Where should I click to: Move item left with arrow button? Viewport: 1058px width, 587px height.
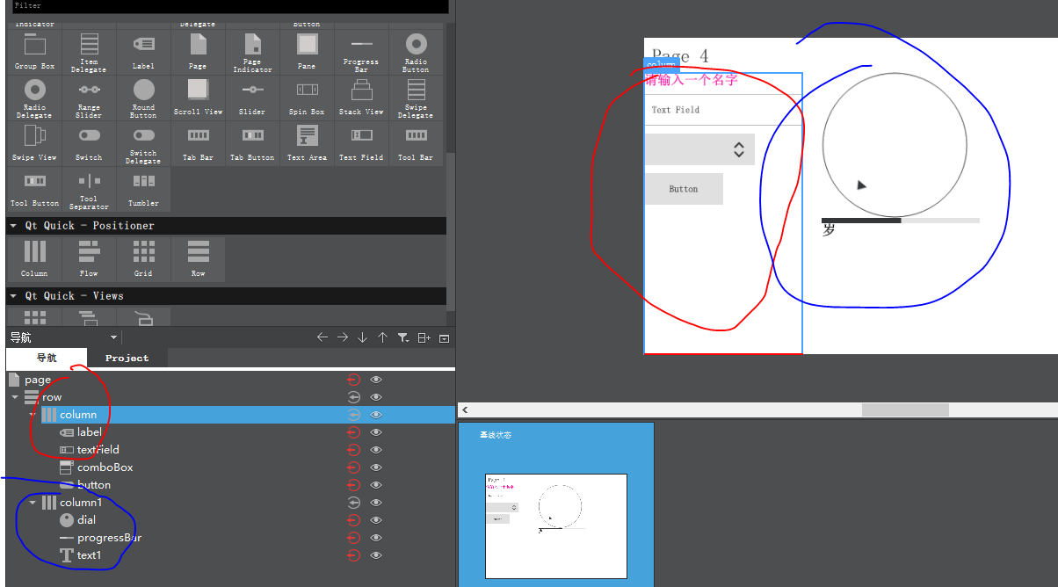click(x=322, y=337)
